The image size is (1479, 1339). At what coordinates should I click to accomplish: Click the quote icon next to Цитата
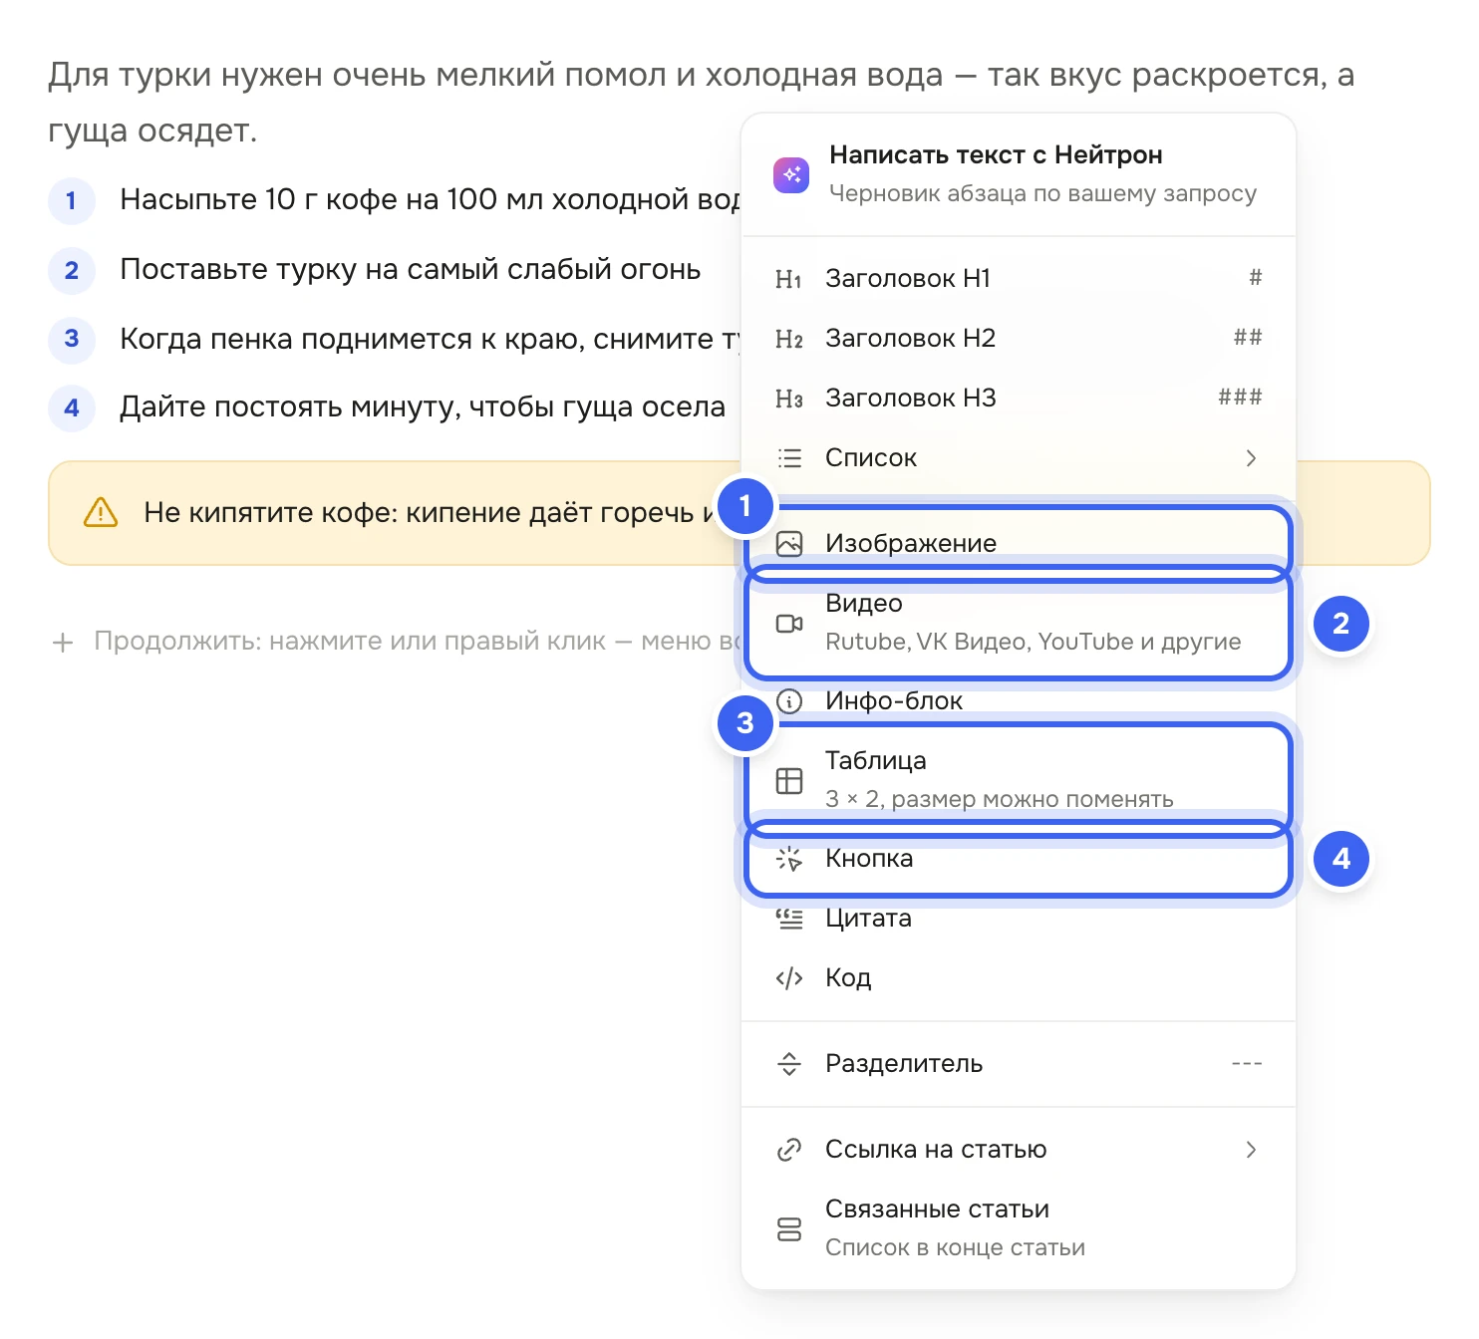pyautogui.click(x=789, y=919)
